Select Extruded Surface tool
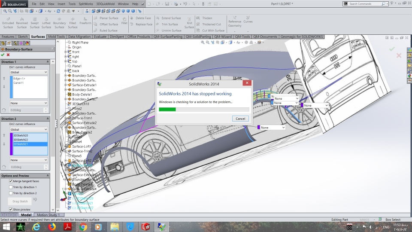 point(8,23)
